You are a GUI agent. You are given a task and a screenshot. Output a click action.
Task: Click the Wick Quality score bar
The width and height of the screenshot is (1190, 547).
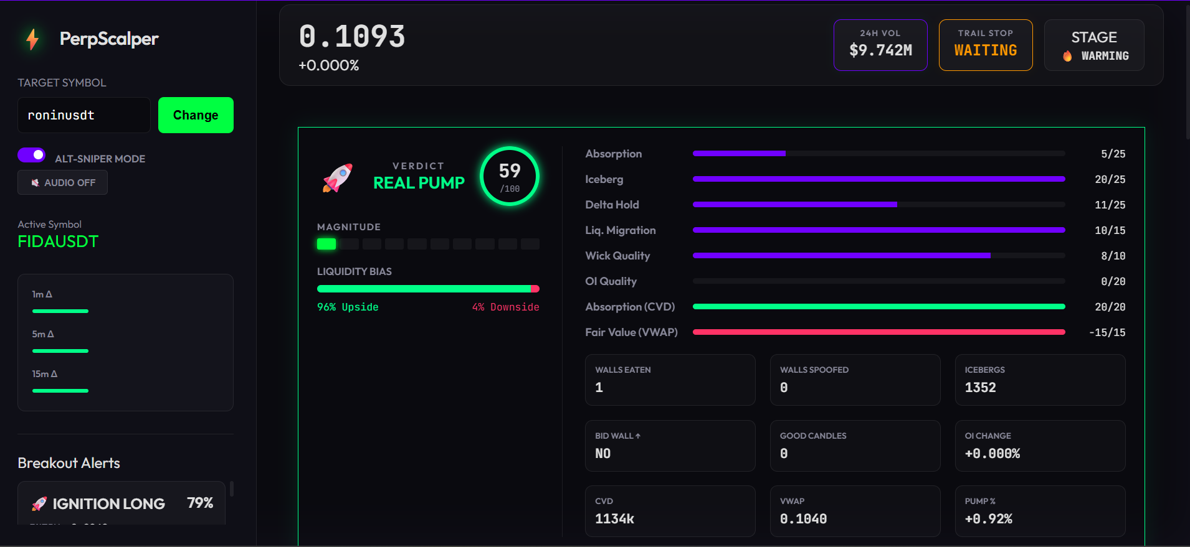[878, 256]
